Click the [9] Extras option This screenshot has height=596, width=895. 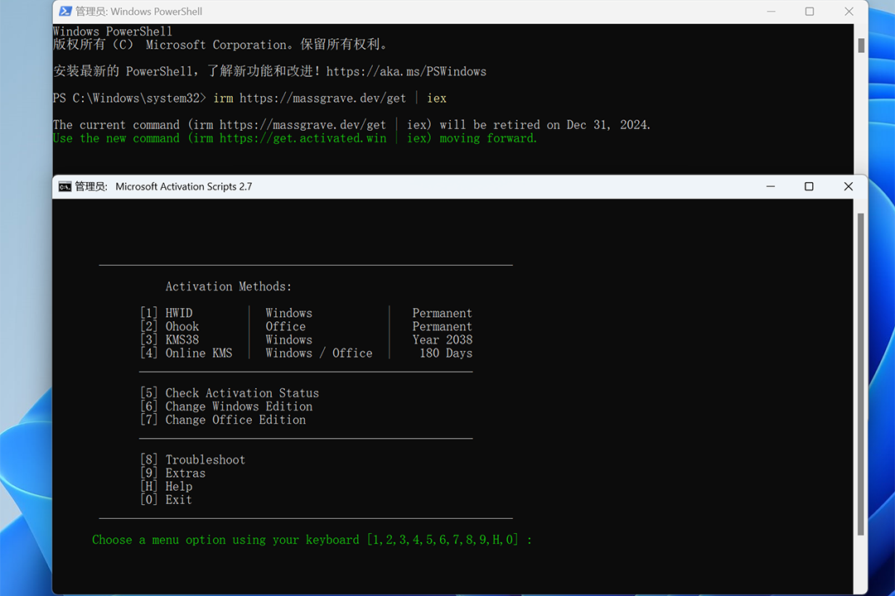(172, 473)
